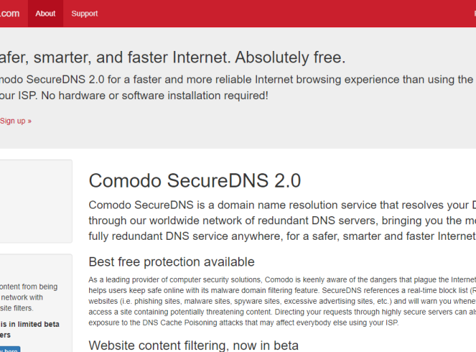
Task: Click the malware domain filtering paragraph
Action: 282,301
